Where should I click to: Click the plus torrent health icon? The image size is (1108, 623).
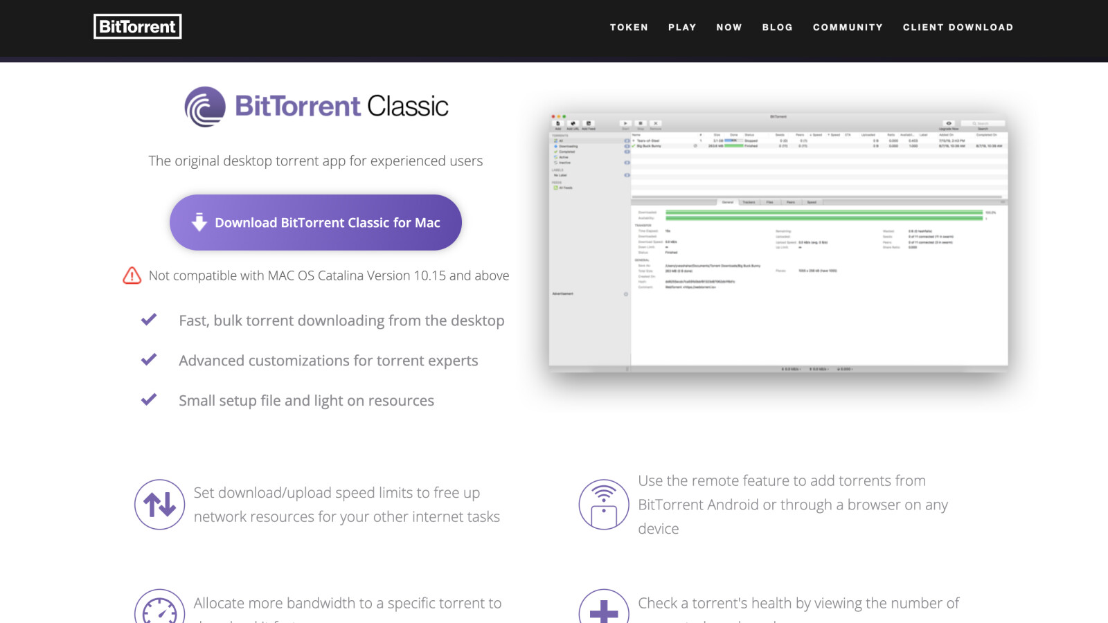click(x=604, y=606)
